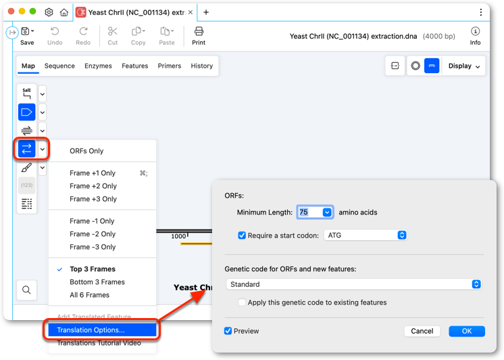Image resolution: width=504 pixels, height=360 pixels.
Task: Choose Frame +2 Only
Action: (102, 186)
